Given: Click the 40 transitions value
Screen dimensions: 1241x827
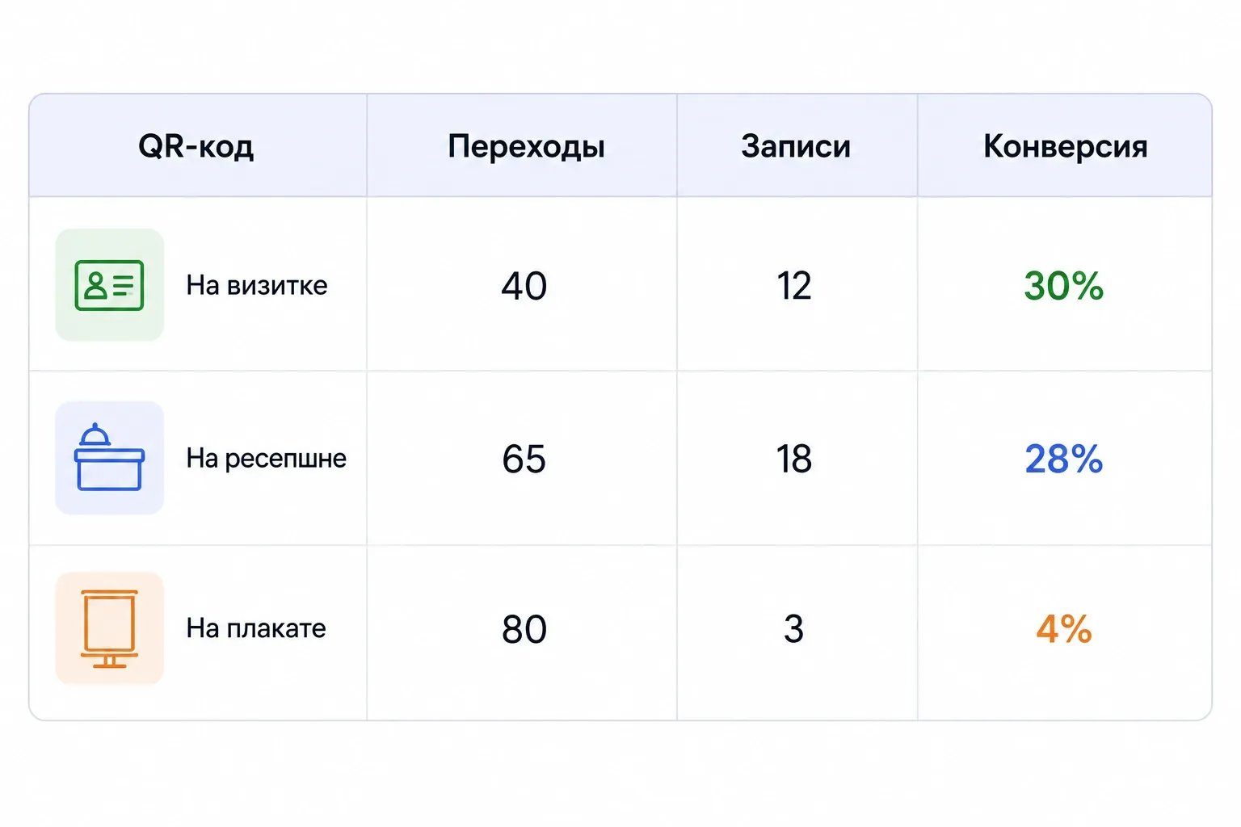Looking at the screenshot, I should coord(524,286).
